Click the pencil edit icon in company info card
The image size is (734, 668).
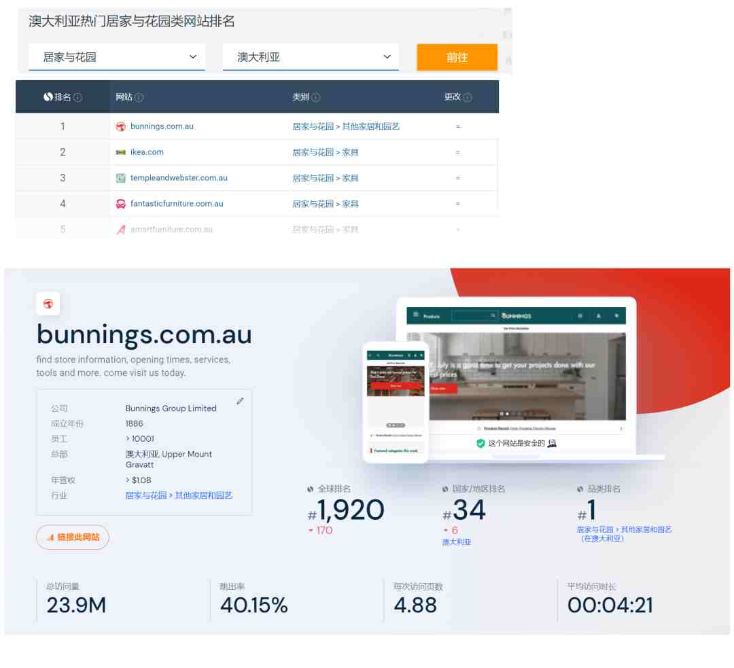point(240,401)
